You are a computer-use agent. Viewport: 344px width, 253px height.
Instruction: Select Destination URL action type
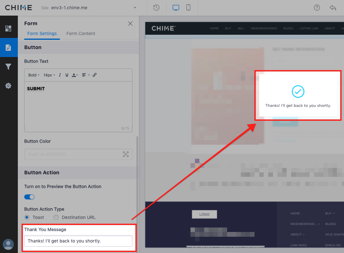coord(56,217)
